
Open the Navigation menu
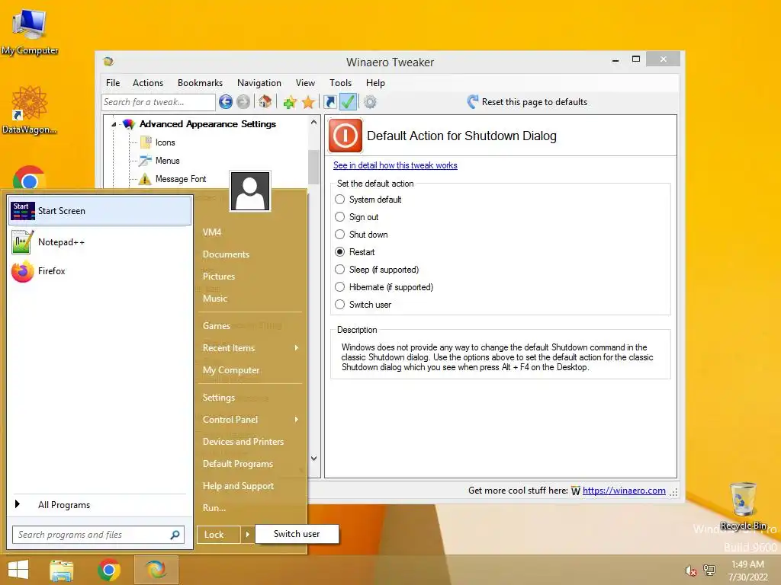click(x=259, y=83)
